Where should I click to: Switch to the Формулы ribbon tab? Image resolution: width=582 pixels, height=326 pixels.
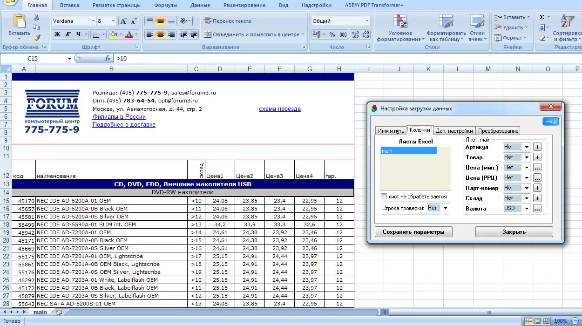165,5
